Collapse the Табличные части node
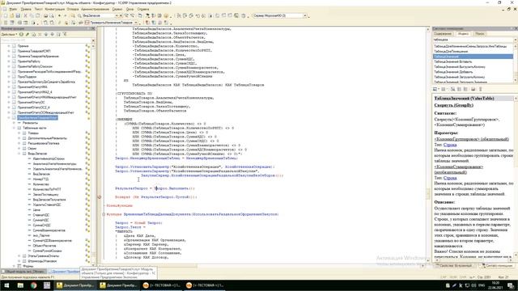Image resolution: width=518 pixels, height=291 pixels. [x=15, y=128]
